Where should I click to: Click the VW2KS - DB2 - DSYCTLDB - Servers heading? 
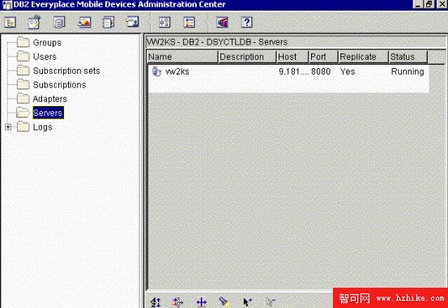coord(217,42)
